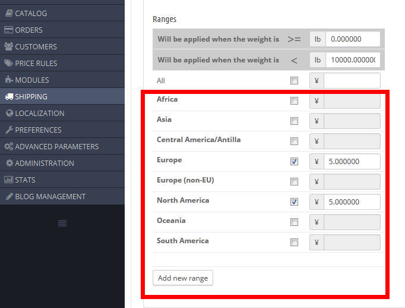Viewport: 405px width, 308px height.
Task: Open the Administration menu
Action: pos(45,163)
